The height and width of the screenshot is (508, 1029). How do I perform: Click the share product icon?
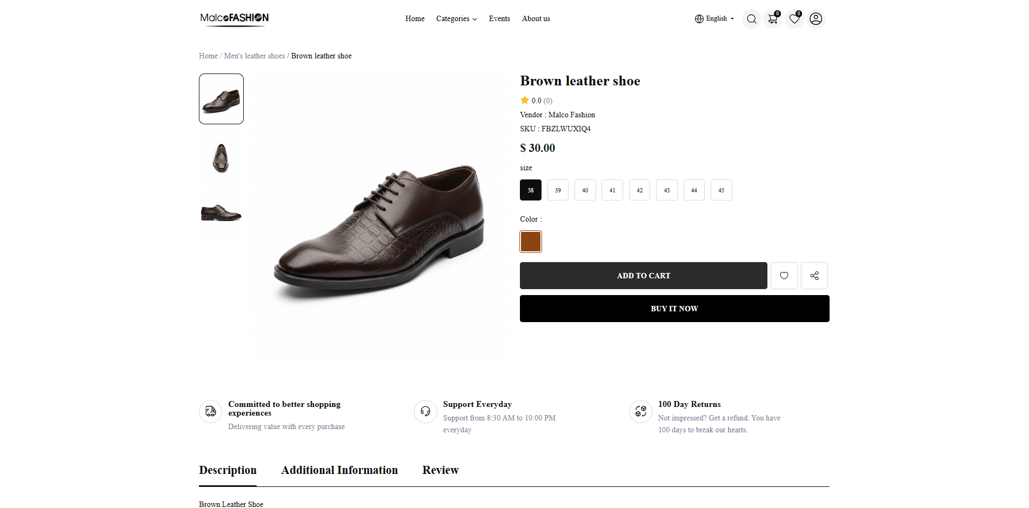814,276
